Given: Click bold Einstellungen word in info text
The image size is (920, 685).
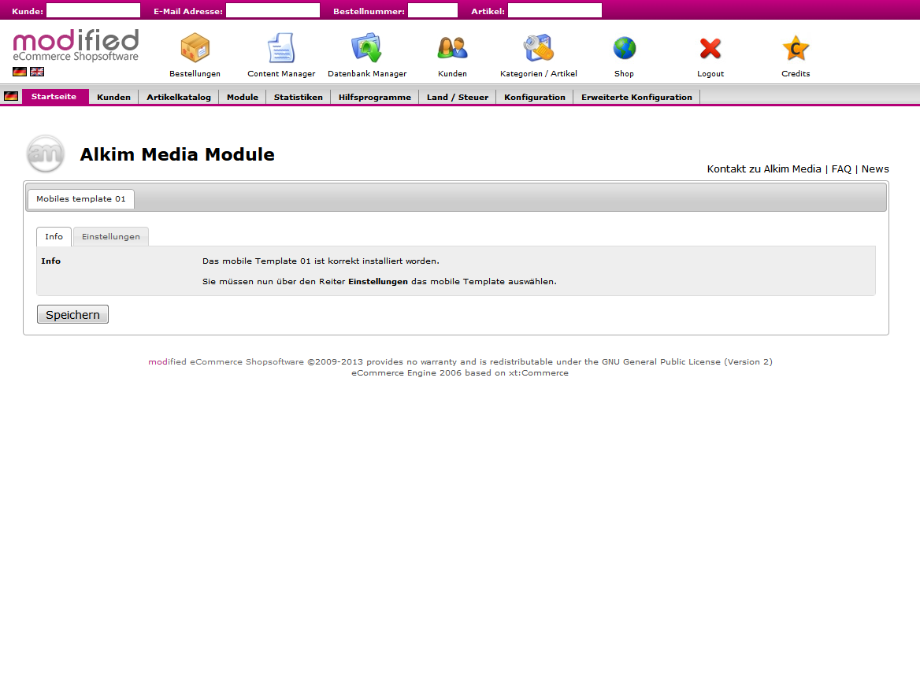Looking at the screenshot, I should 378,282.
